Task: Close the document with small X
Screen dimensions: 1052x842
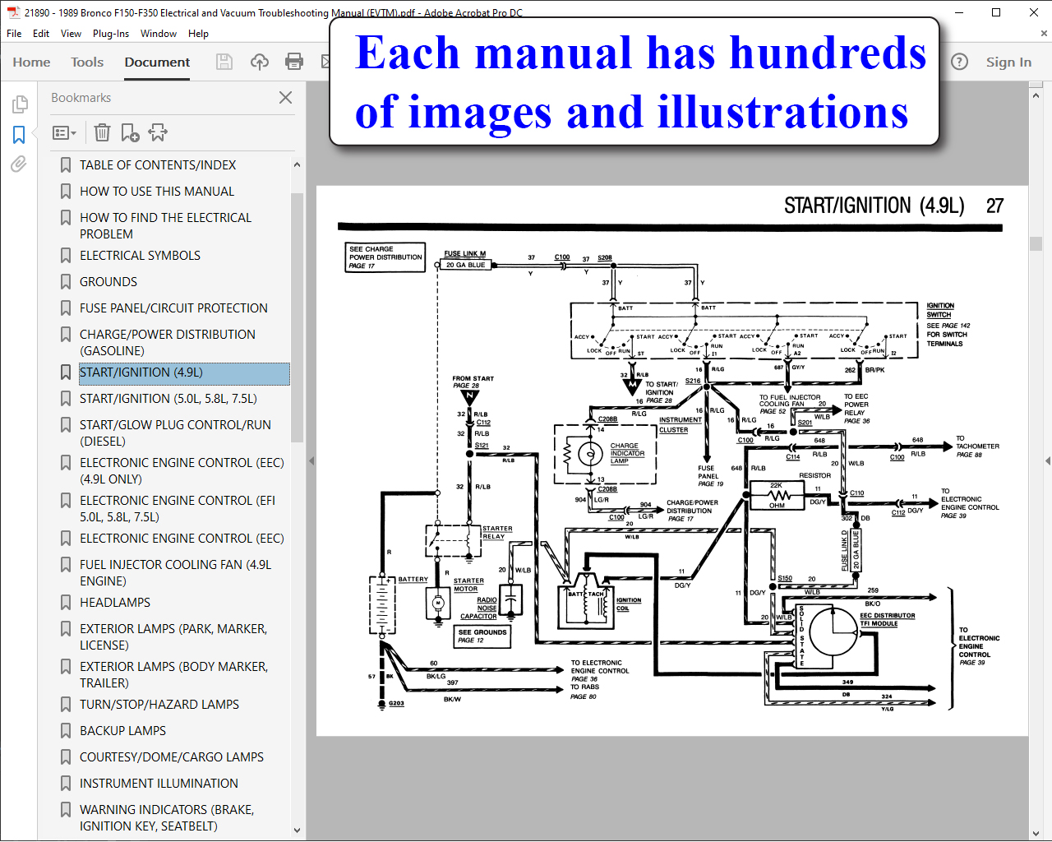Action: click(1044, 34)
